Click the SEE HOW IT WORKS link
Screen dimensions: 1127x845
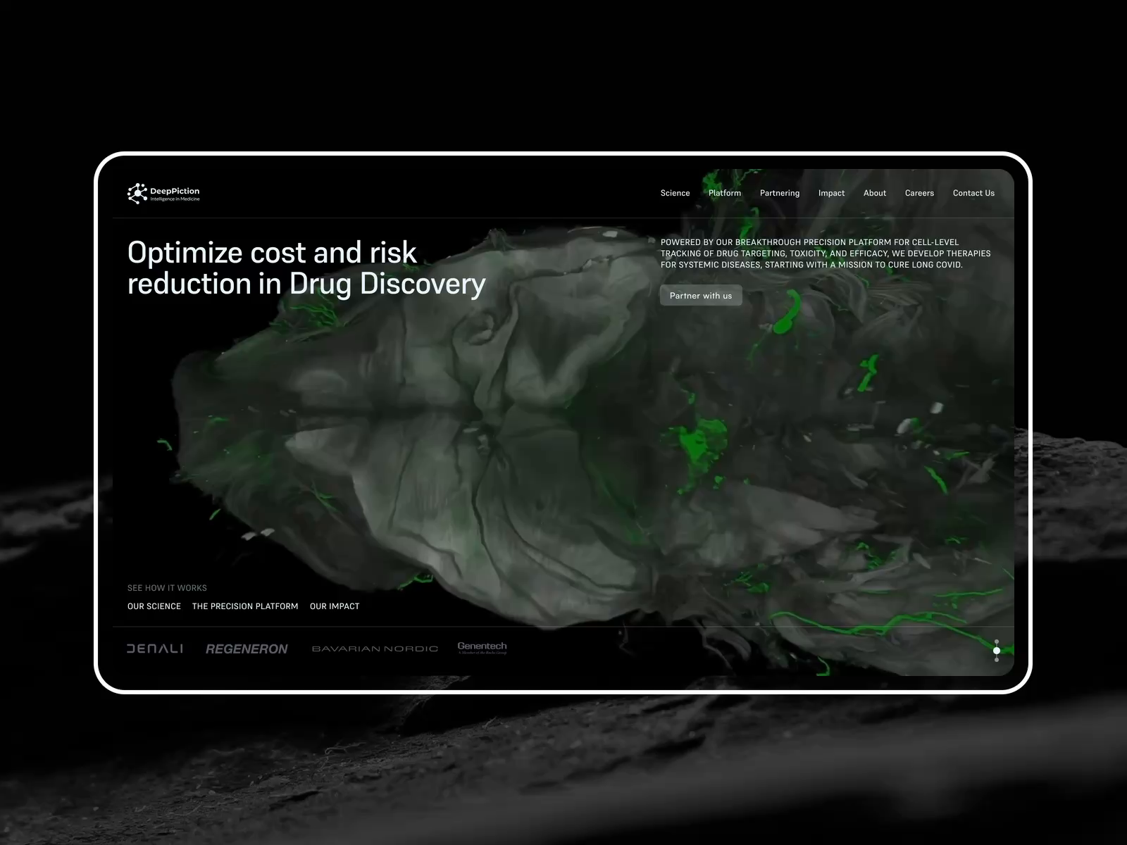pos(167,587)
